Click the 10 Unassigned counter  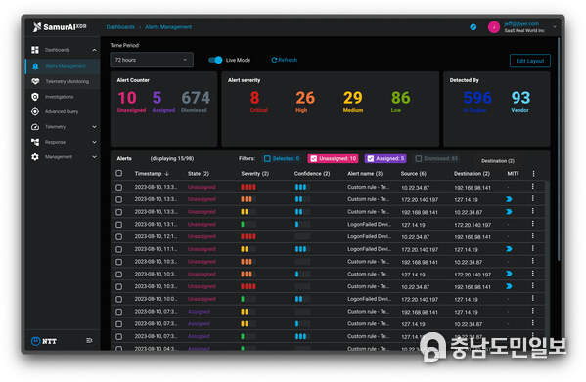[131, 101]
